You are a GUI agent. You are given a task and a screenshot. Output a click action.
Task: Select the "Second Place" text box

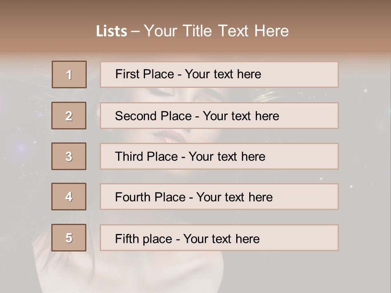pos(219,116)
